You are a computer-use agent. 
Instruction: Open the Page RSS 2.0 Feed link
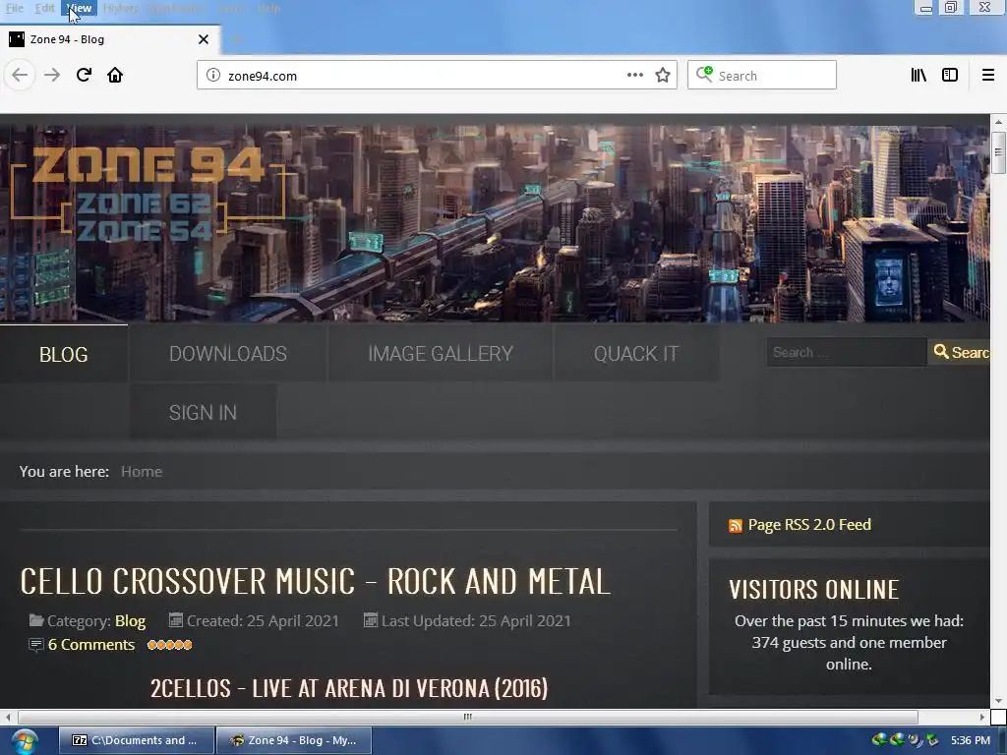tap(809, 525)
